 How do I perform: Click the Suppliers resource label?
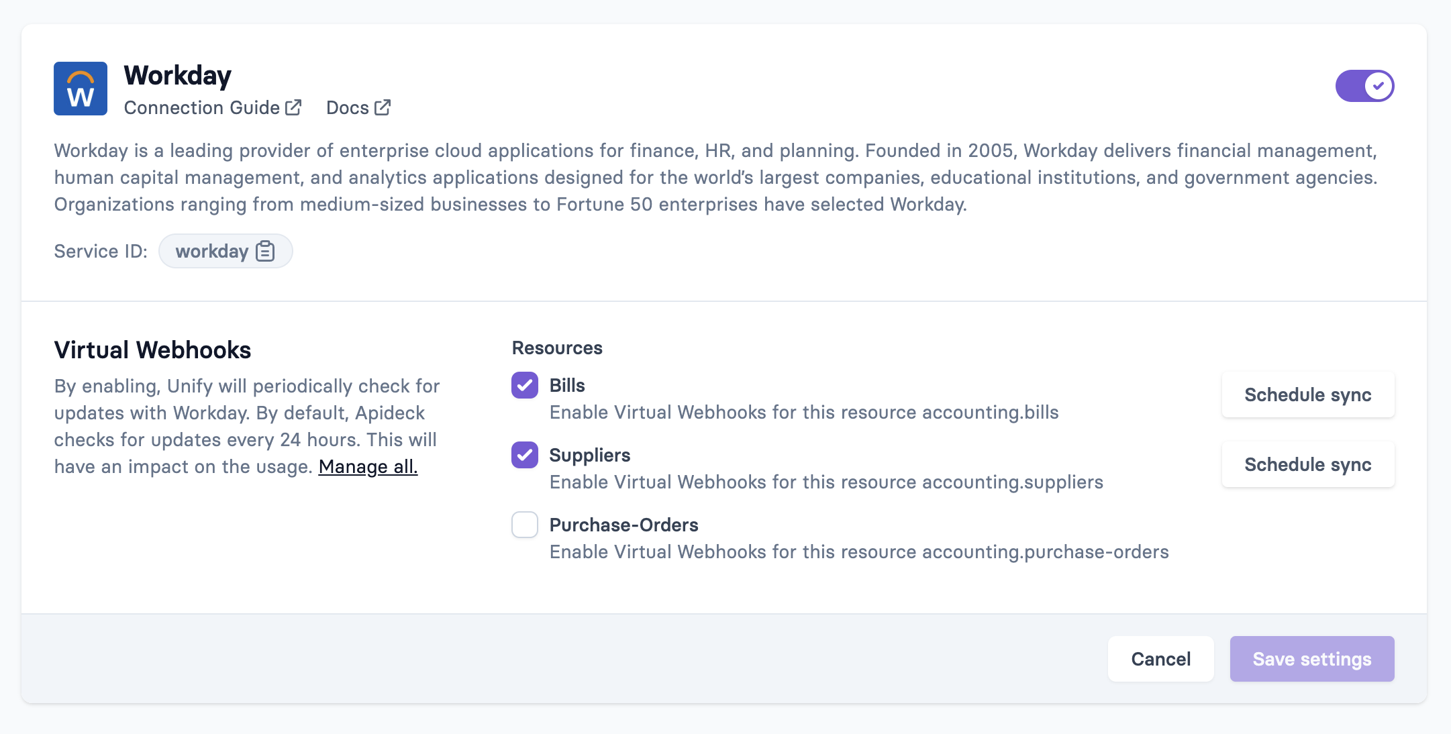[590, 455]
